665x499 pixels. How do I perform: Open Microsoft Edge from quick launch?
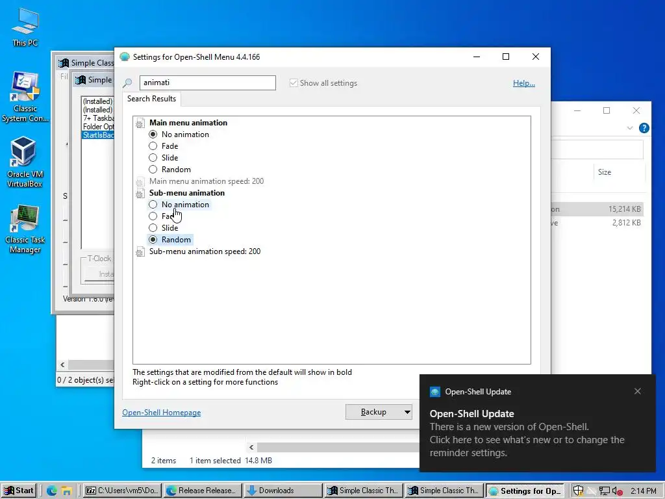[52, 491]
